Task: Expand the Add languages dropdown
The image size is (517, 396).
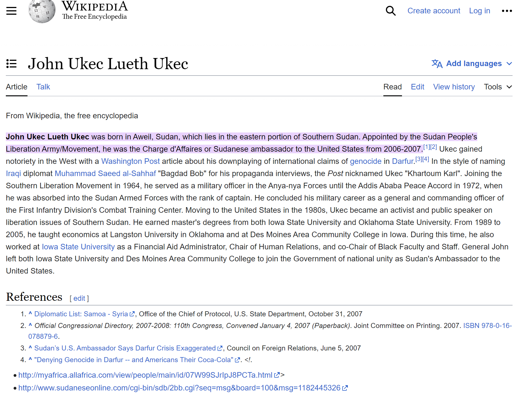Action: click(472, 64)
